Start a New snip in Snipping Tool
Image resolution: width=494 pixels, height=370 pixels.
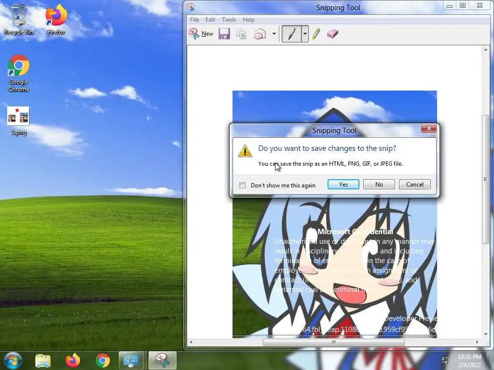[x=201, y=34]
